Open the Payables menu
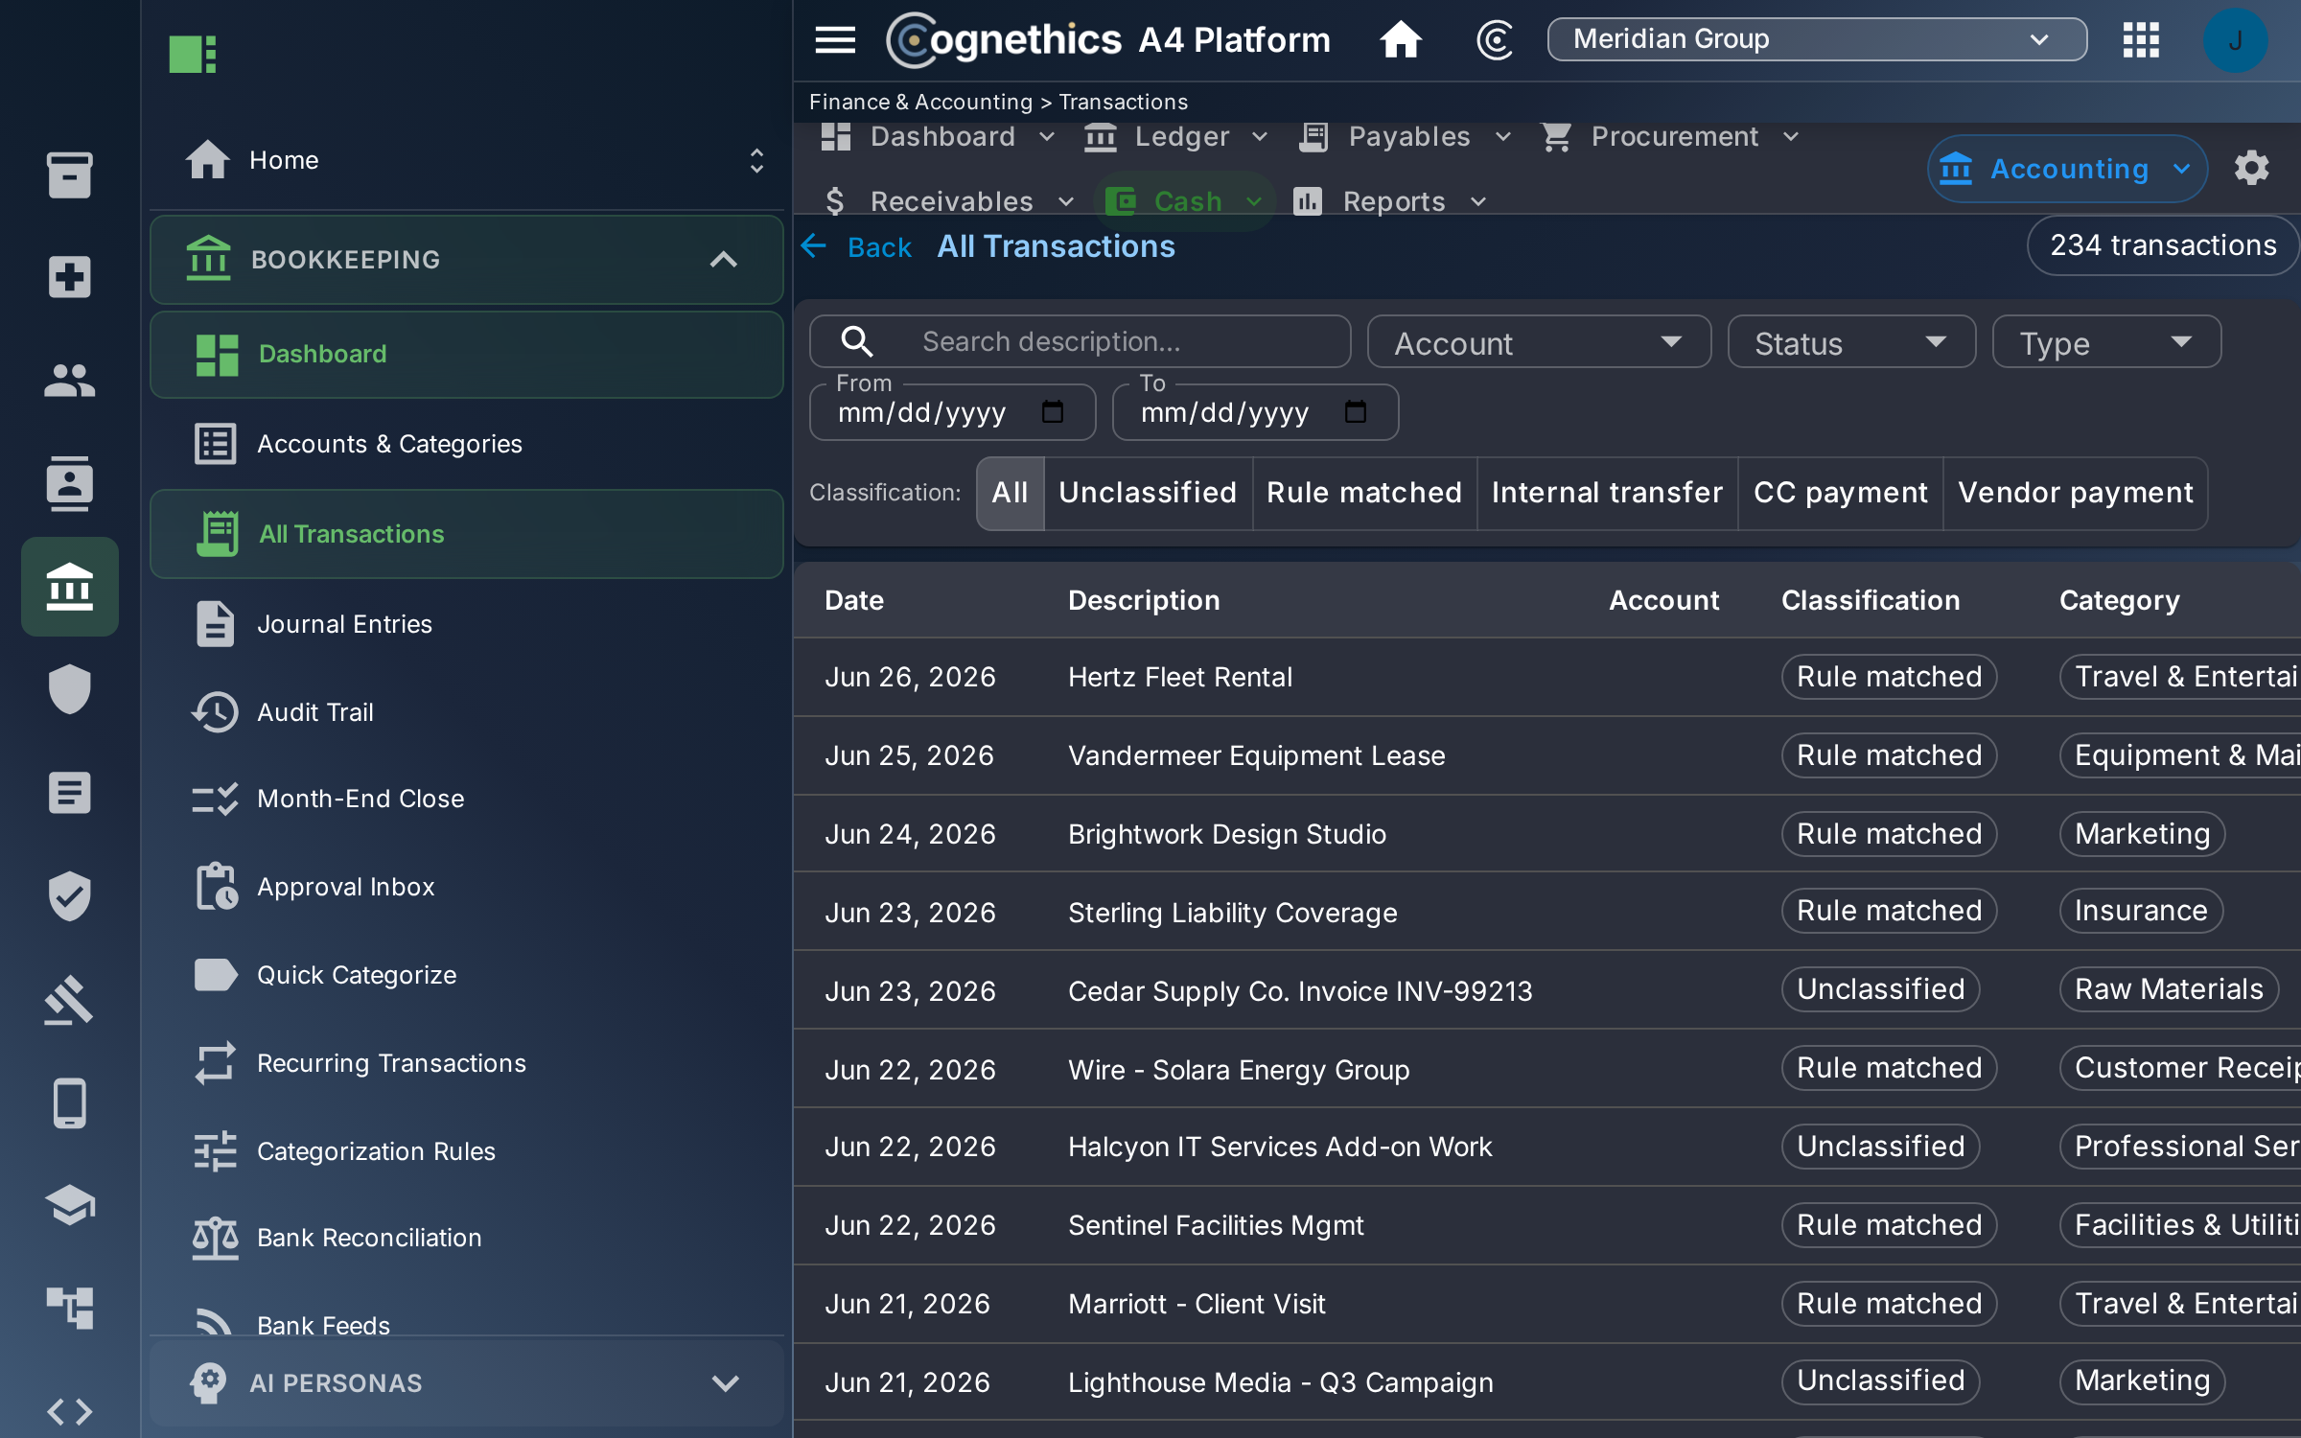The image size is (2301, 1438). pos(1405,137)
